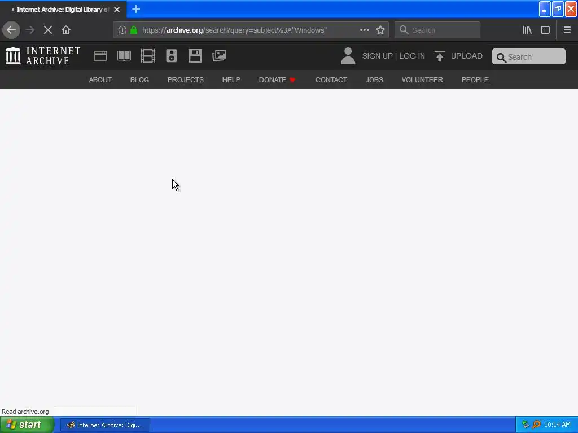Open the Windows Start menu
This screenshot has width=578, height=433.
(27, 425)
